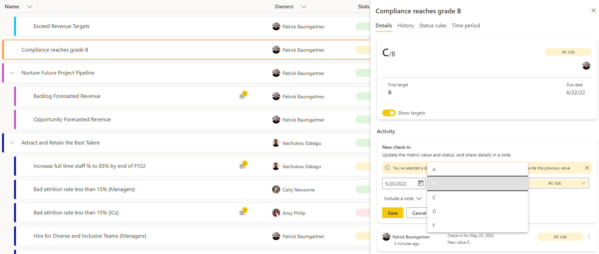Click the calendar icon in date field
599x254 pixels.
(421, 183)
